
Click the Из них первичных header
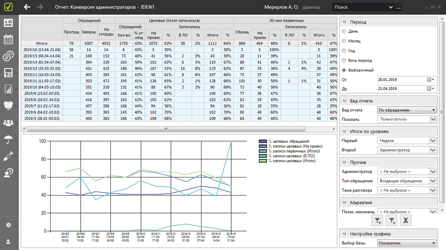point(286,20)
